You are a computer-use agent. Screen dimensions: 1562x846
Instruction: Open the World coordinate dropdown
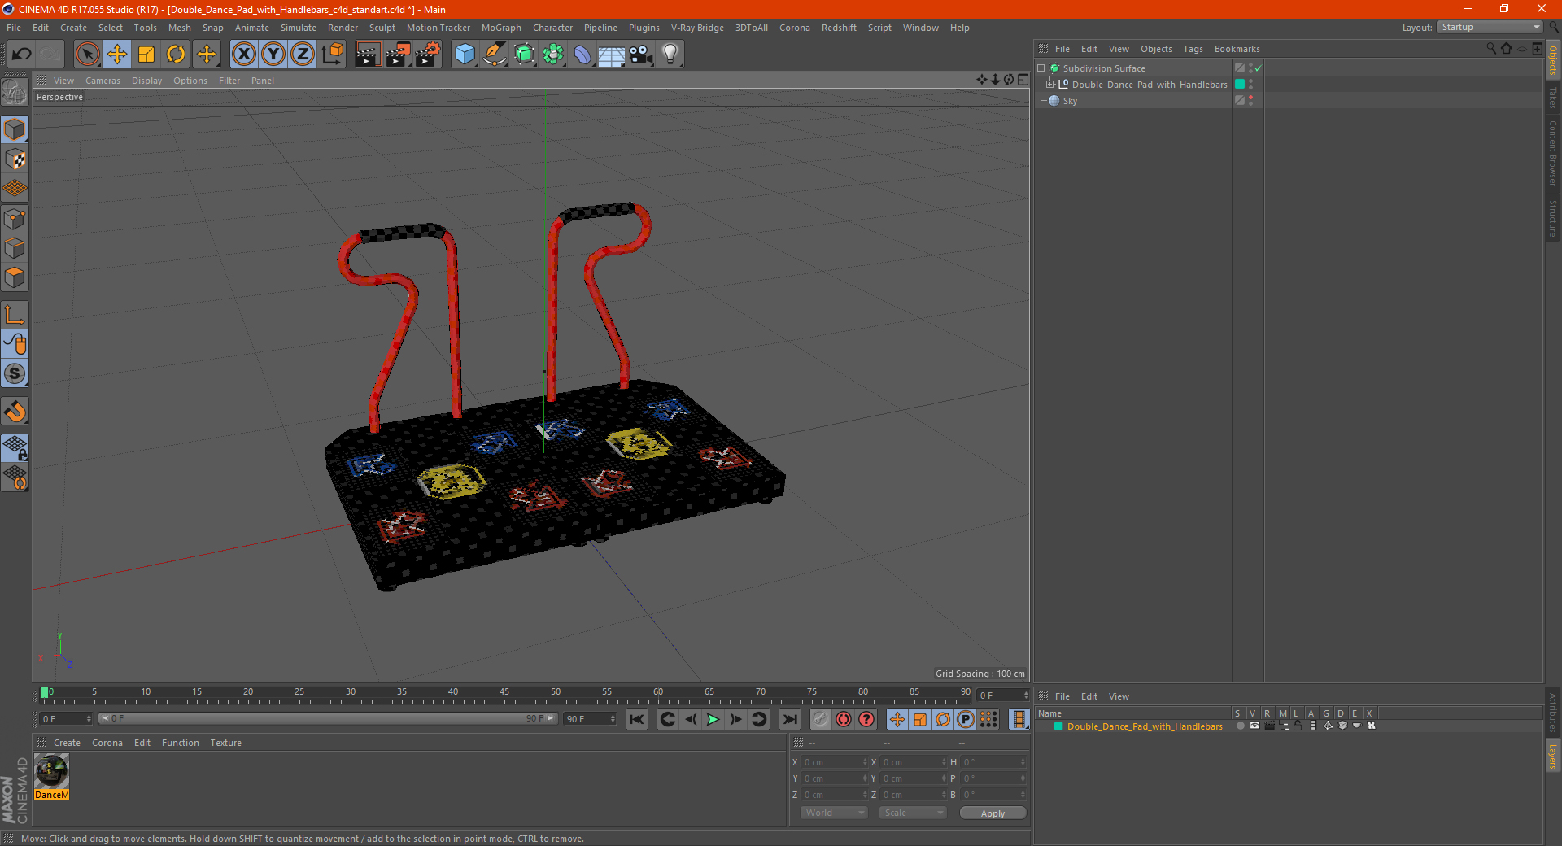[834, 813]
